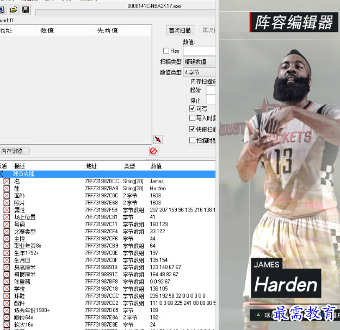
Task: Toggle active box for 姓 row
Action: 7,189
